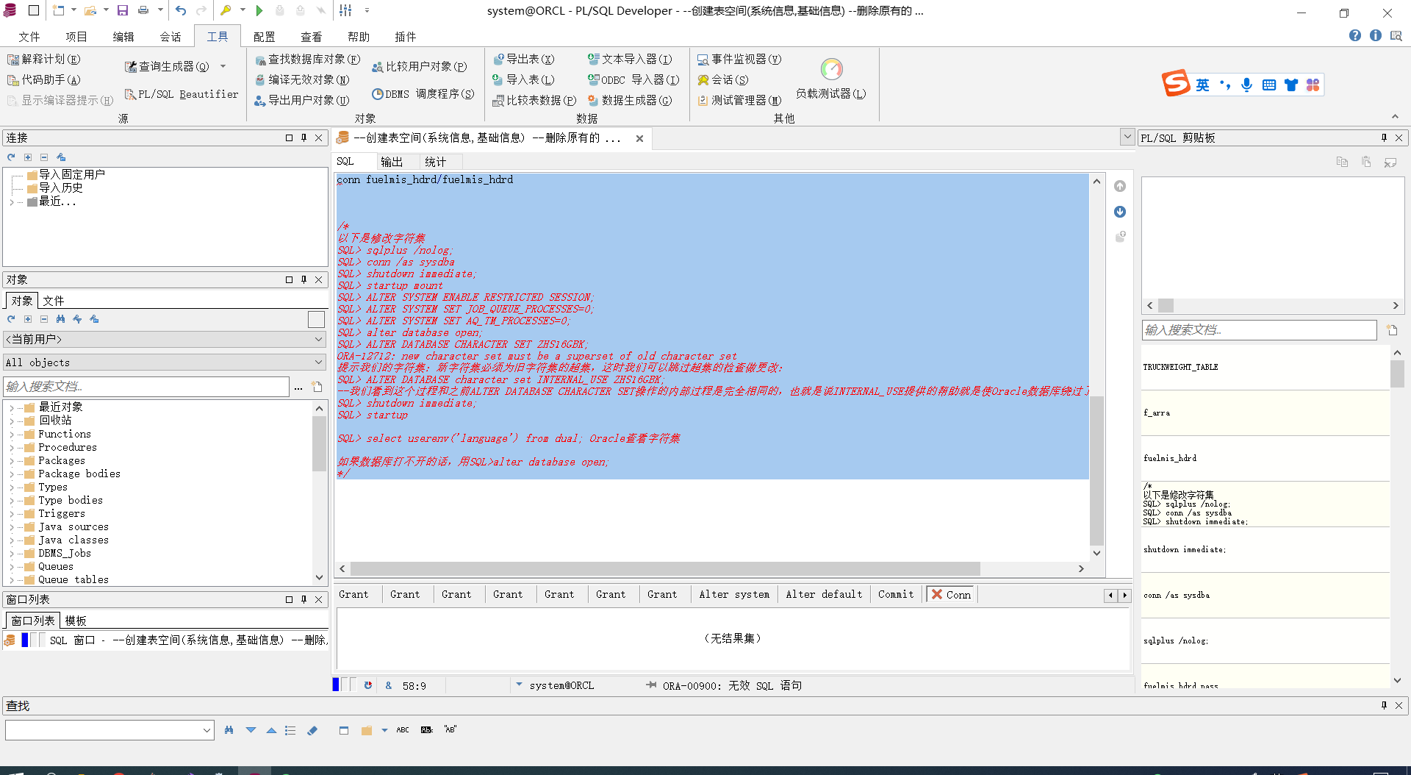Switch to the 模板 tab in the window list
The width and height of the screenshot is (1411, 775).
(x=76, y=621)
